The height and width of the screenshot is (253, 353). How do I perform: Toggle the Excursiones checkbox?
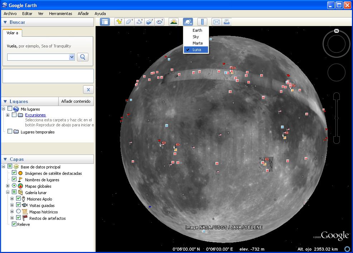click(14, 115)
